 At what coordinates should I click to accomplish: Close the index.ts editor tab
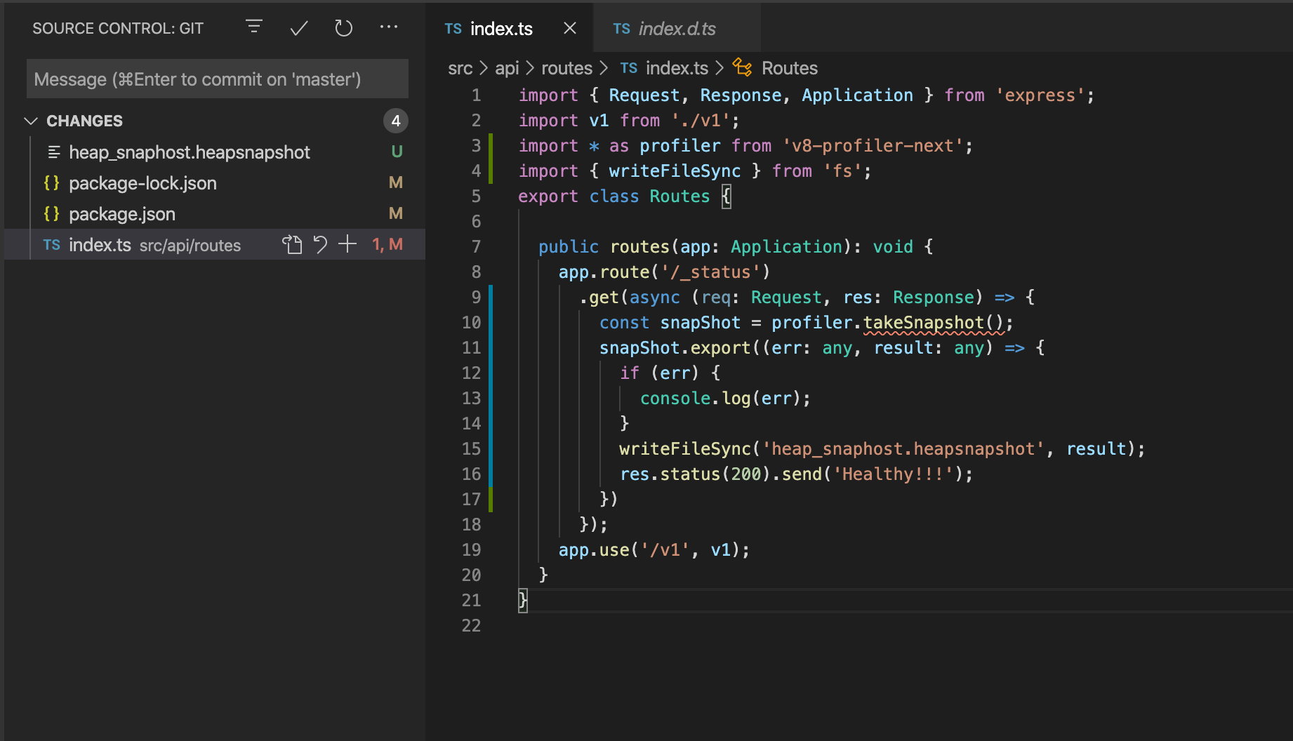[569, 28]
